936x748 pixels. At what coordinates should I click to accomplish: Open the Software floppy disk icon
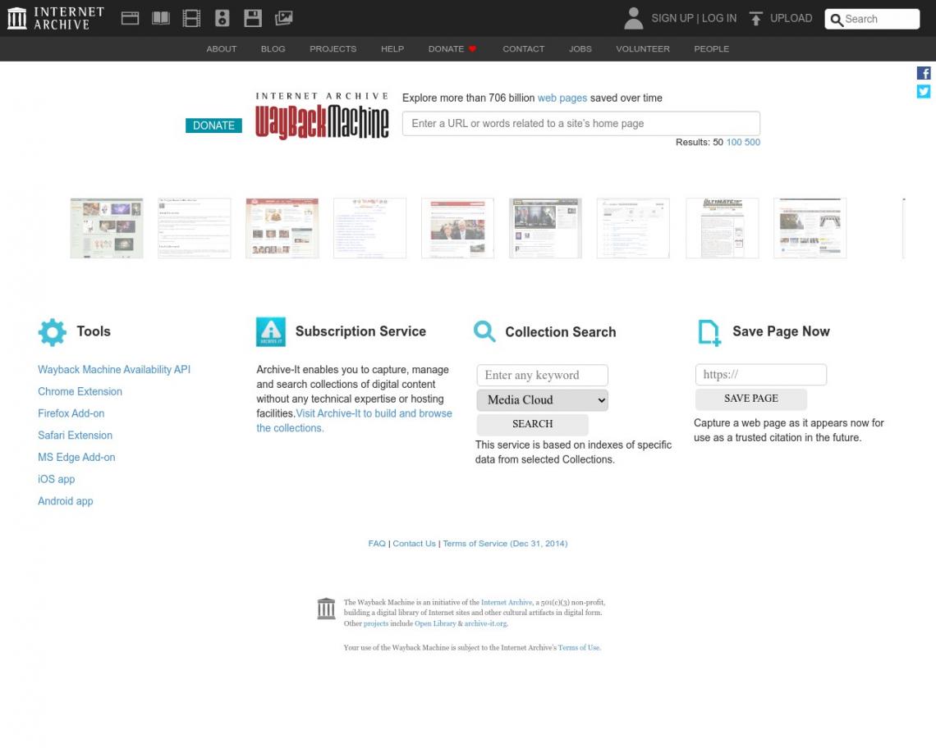point(253,19)
